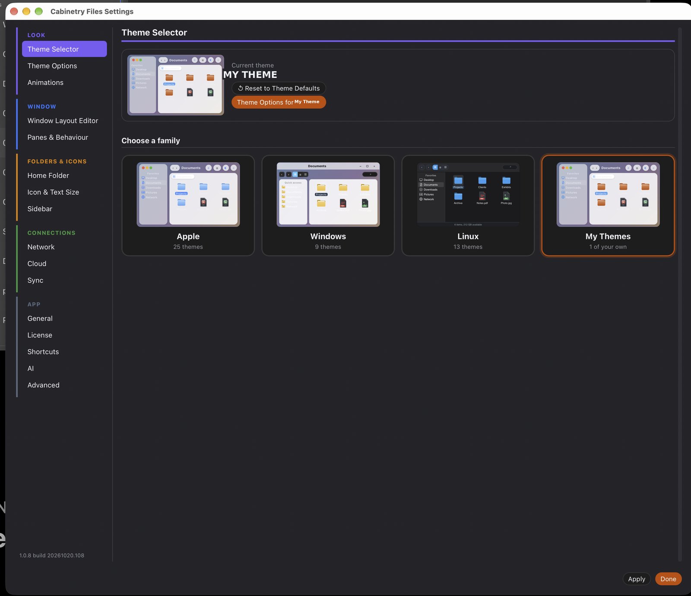Click the Apply button

pyautogui.click(x=637, y=579)
